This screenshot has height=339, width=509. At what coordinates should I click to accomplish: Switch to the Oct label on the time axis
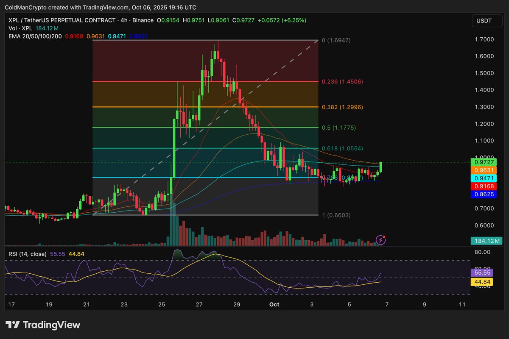point(274,304)
